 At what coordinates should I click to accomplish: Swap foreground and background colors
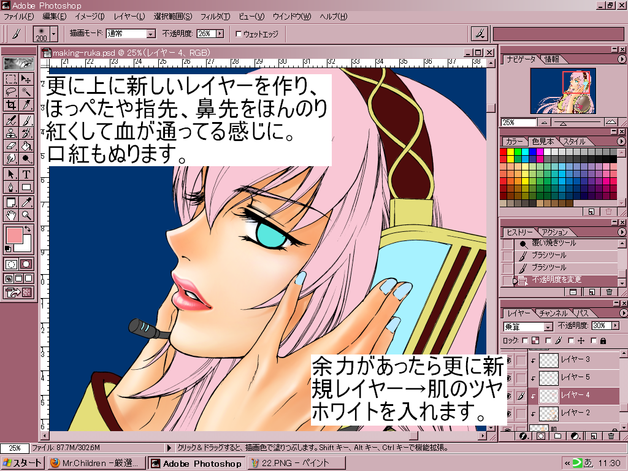27,229
